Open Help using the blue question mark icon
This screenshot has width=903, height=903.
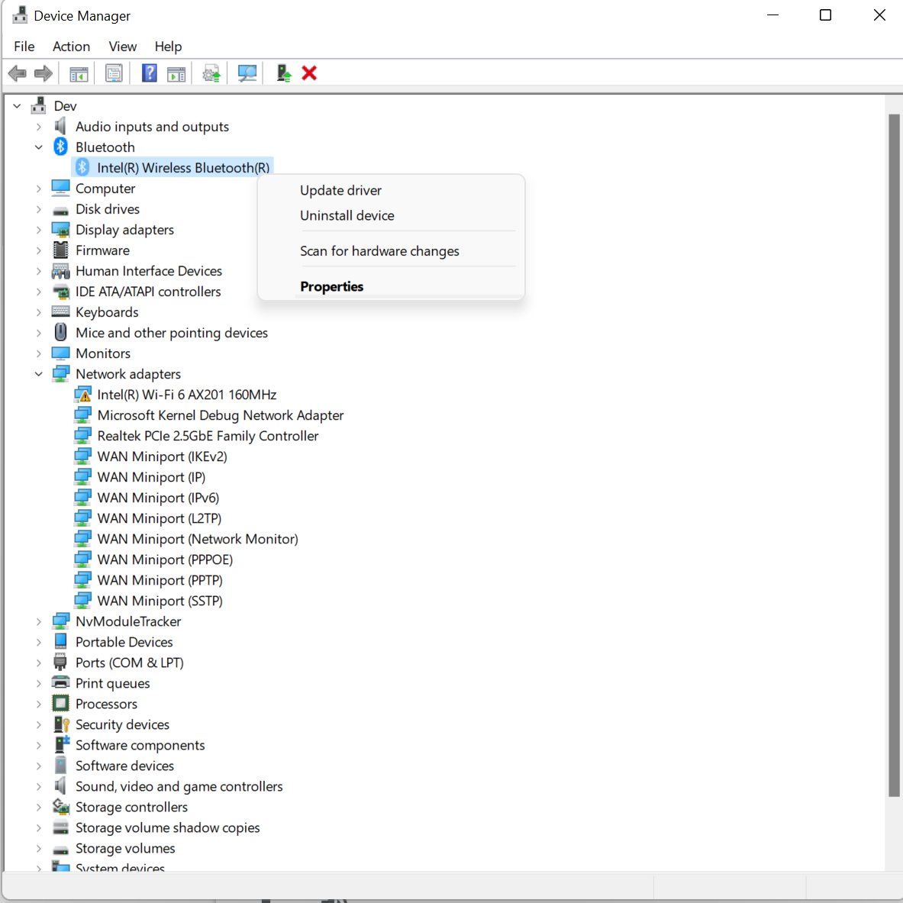[149, 73]
